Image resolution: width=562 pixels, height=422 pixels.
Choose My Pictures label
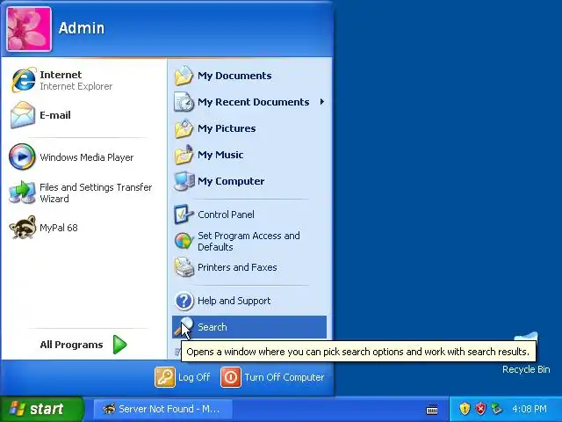tap(227, 128)
